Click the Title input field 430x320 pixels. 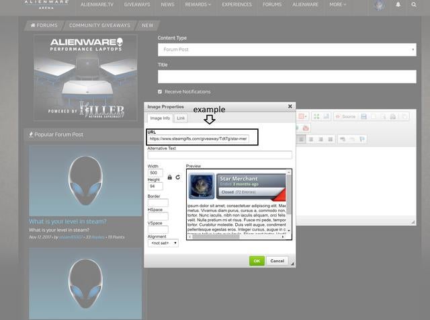click(287, 76)
